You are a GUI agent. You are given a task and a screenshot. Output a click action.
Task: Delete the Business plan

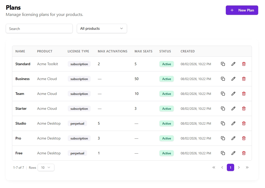coord(244,79)
